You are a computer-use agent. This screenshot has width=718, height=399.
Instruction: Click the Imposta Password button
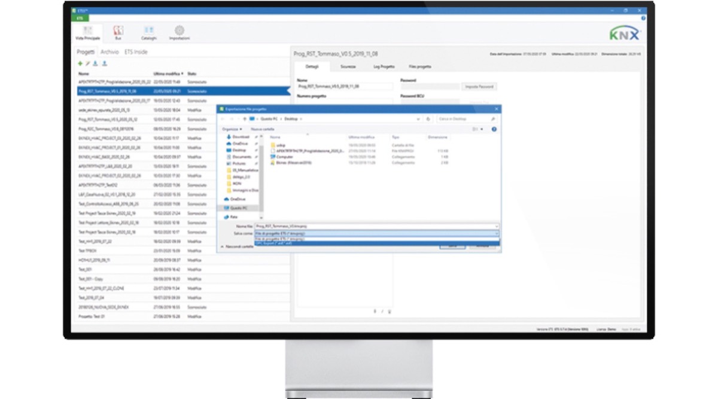(479, 87)
